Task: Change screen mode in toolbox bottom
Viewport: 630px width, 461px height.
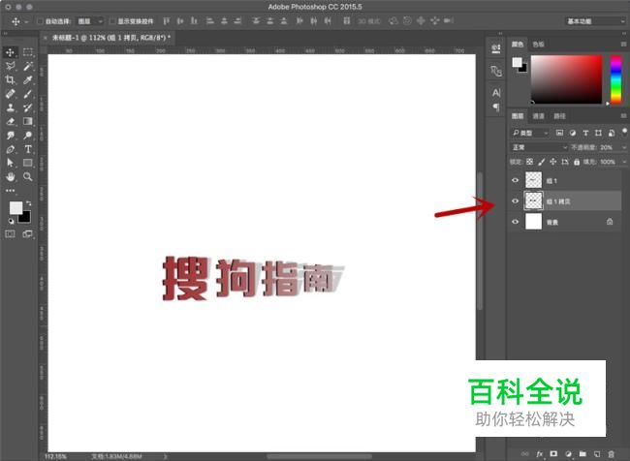Action: click(28, 234)
